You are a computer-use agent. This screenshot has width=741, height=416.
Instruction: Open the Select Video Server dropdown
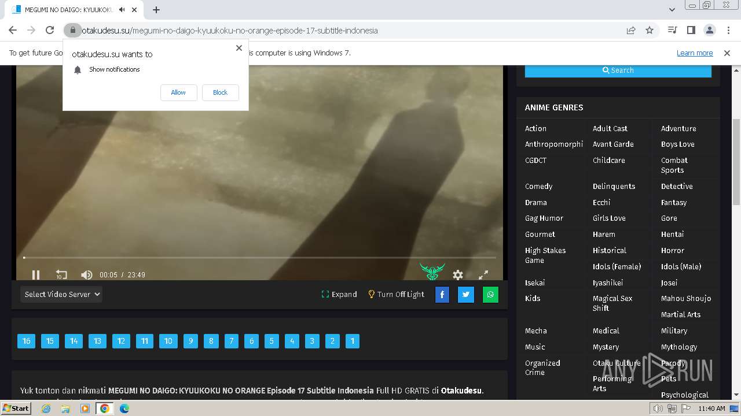61,294
